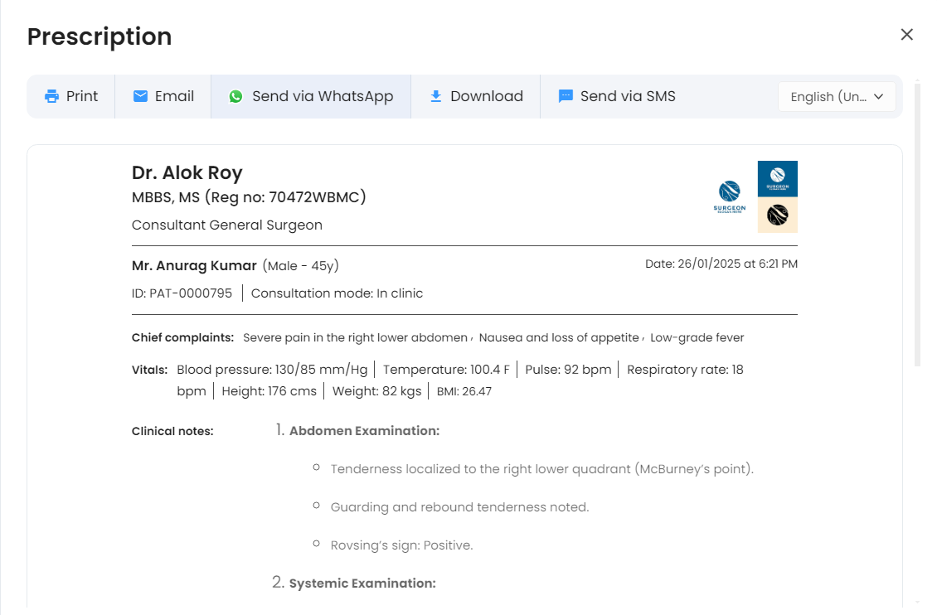This screenshot has height=615, width=937.
Task: Expand the language selector chevron arrow
Action: (x=879, y=97)
